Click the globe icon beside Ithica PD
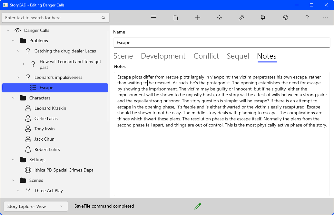This screenshot has height=215, width=334. coord(28,170)
